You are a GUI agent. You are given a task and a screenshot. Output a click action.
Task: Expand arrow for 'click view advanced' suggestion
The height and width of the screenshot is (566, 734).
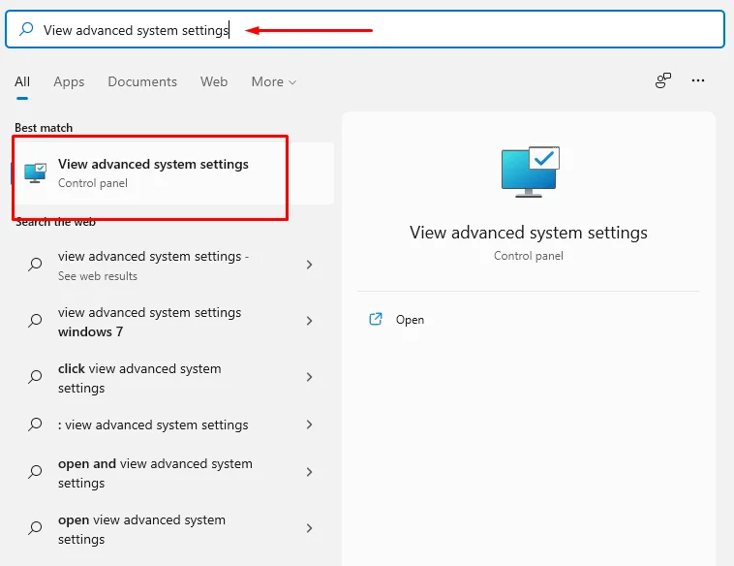(x=309, y=377)
